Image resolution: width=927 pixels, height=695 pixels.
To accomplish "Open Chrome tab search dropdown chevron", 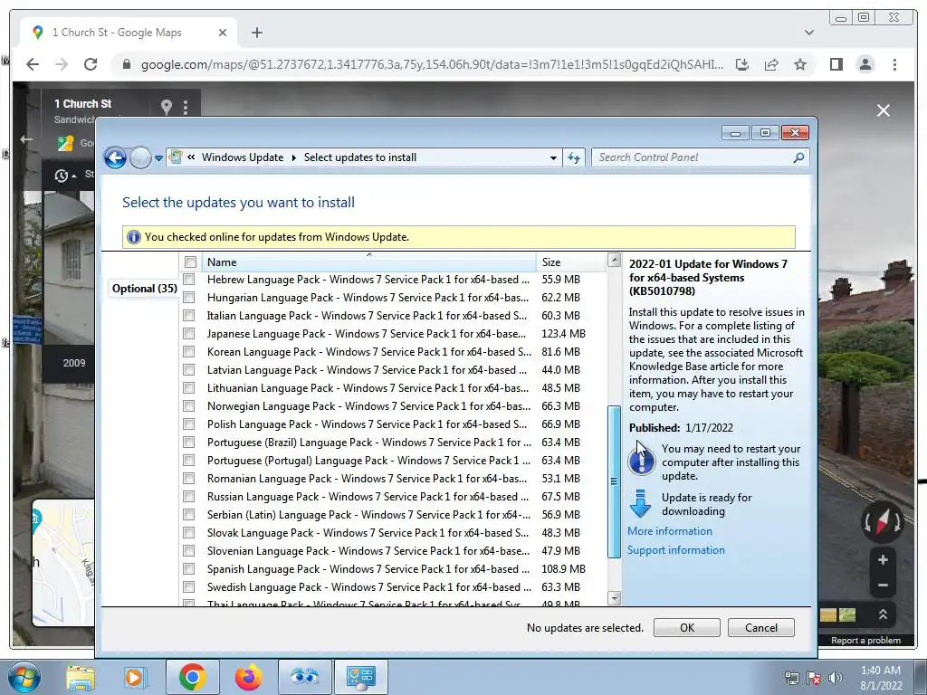I will pyautogui.click(x=808, y=33).
